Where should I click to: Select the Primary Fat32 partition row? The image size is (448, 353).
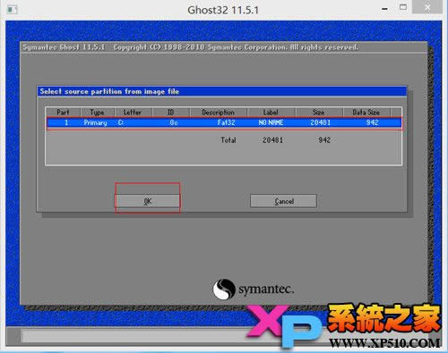click(x=224, y=122)
